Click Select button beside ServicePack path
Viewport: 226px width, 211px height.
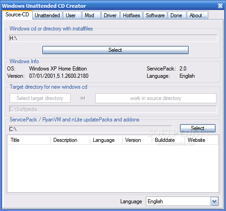click(x=198, y=128)
